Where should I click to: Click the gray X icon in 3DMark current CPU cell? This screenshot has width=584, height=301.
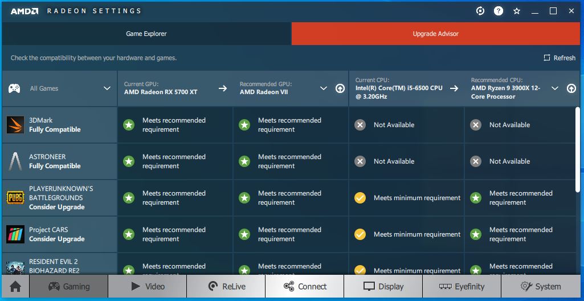360,125
